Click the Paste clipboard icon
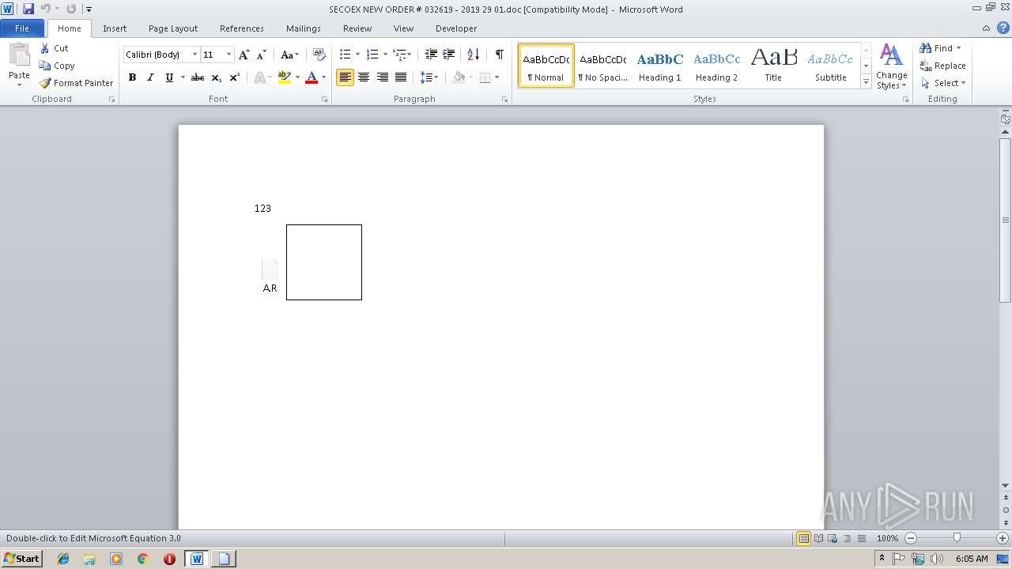Screen dimensions: 1012x569 point(19,57)
